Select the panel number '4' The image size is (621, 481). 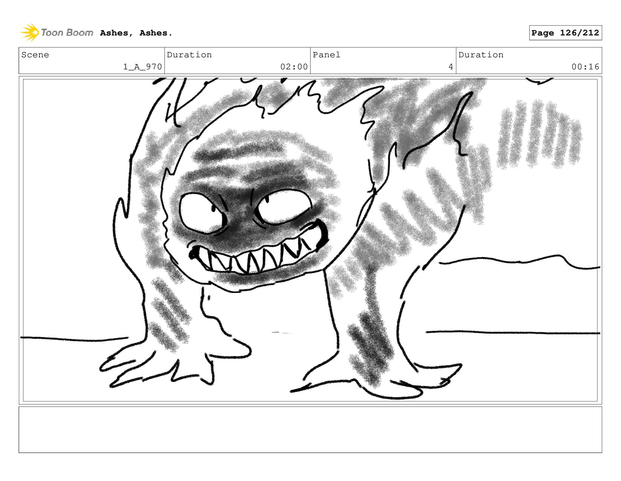pyautogui.click(x=451, y=67)
